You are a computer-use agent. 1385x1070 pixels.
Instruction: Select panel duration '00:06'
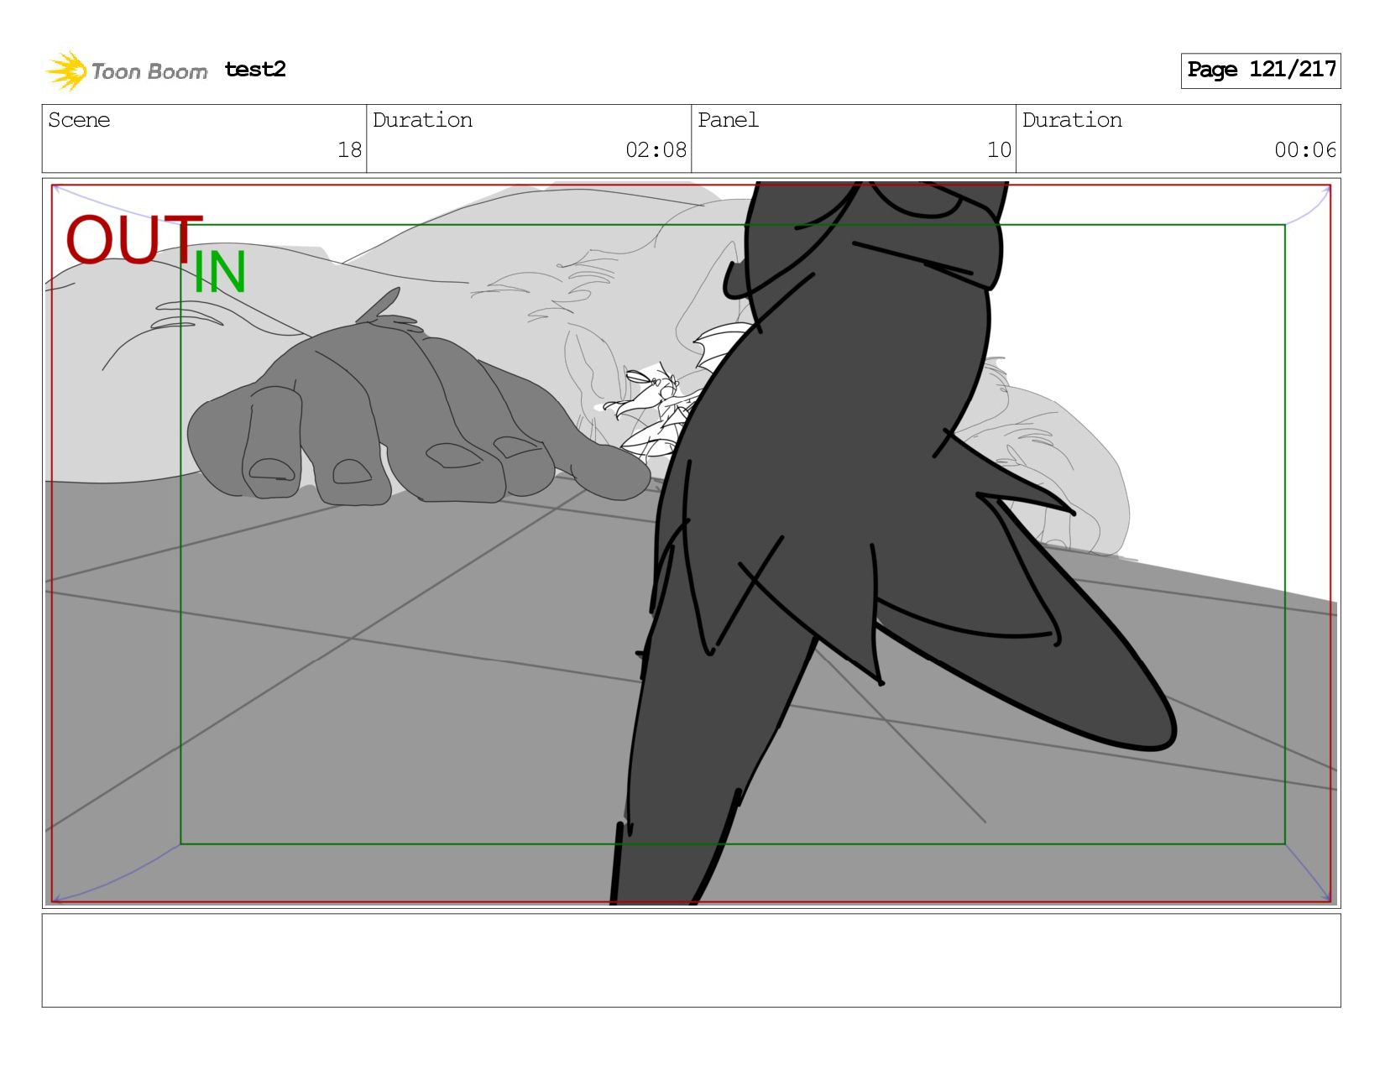(1304, 150)
